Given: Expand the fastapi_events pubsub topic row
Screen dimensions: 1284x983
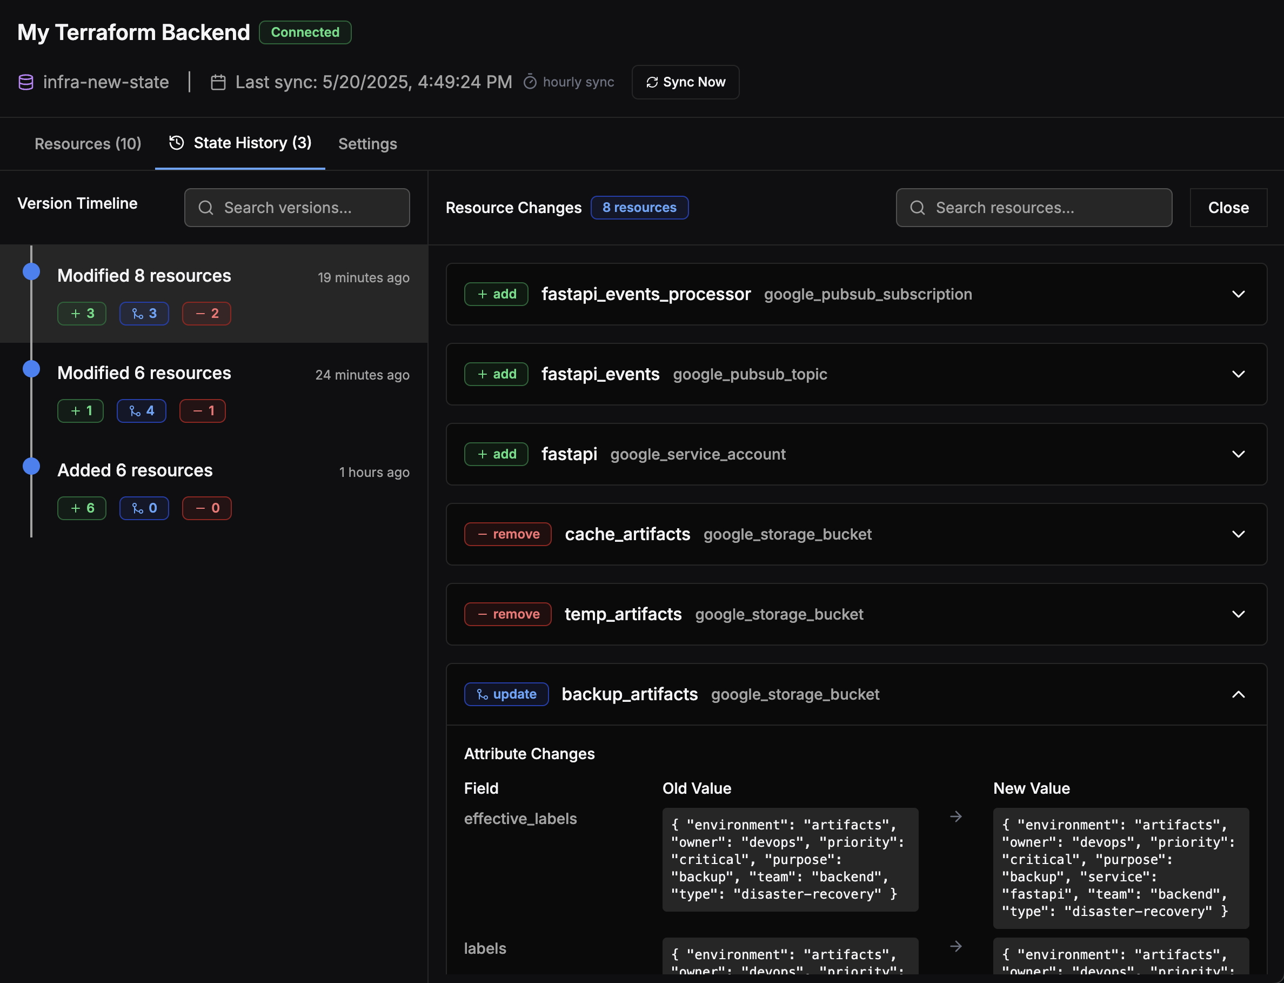Looking at the screenshot, I should click(x=1239, y=374).
